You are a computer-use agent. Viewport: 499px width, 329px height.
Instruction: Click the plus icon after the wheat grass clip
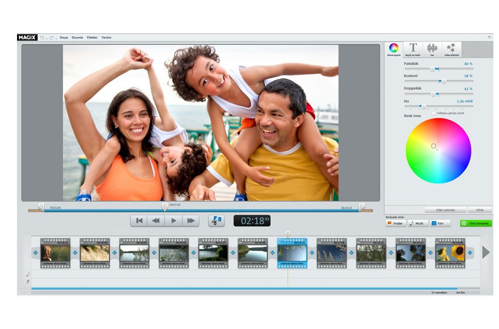[114, 252]
